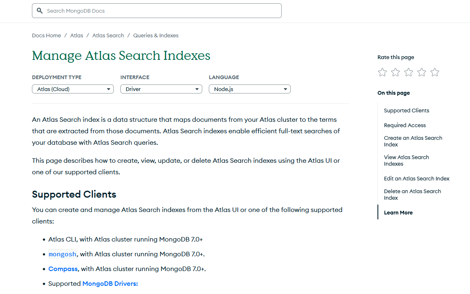The width and height of the screenshot is (470, 294).
Task: Expand the Language dropdown showing Node.js
Action: [249, 89]
